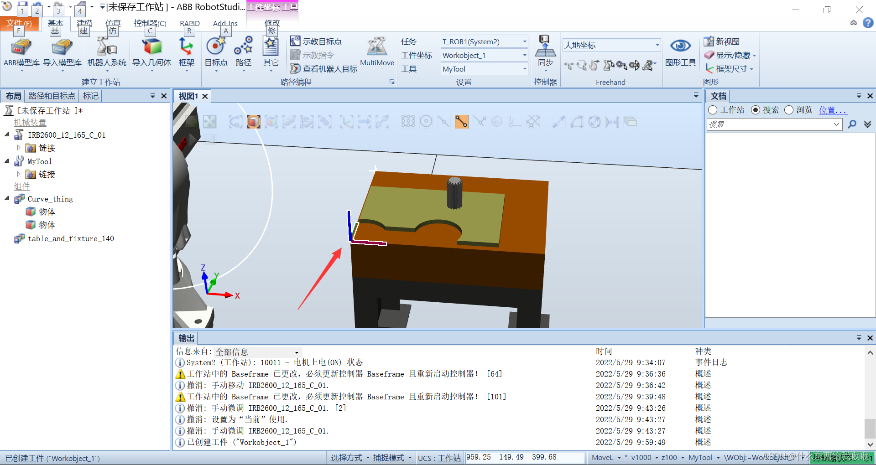Click the output panel vertical scrollbar
876x465 pixels.
(870, 398)
